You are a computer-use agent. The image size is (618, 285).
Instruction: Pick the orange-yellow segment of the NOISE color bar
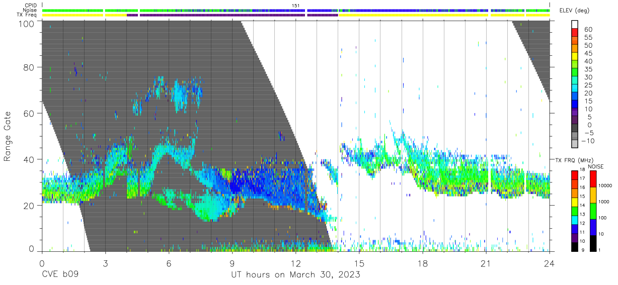593,195
